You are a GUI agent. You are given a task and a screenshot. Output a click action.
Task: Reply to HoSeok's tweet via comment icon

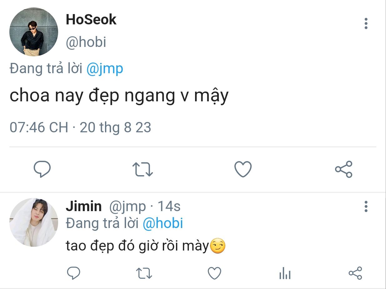click(x=42, y=169)
